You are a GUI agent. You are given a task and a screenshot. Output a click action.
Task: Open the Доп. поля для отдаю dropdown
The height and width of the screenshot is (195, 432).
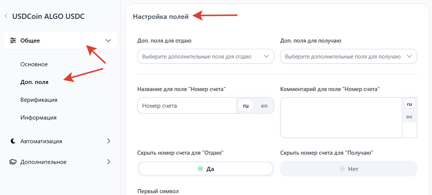coord(206,57)
